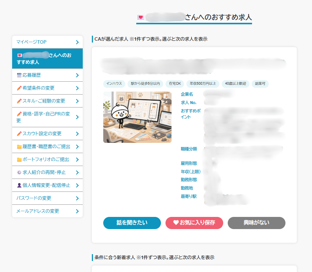Click the gear icon beside 求人紹介の再開･停止

[x=19, y=172]
